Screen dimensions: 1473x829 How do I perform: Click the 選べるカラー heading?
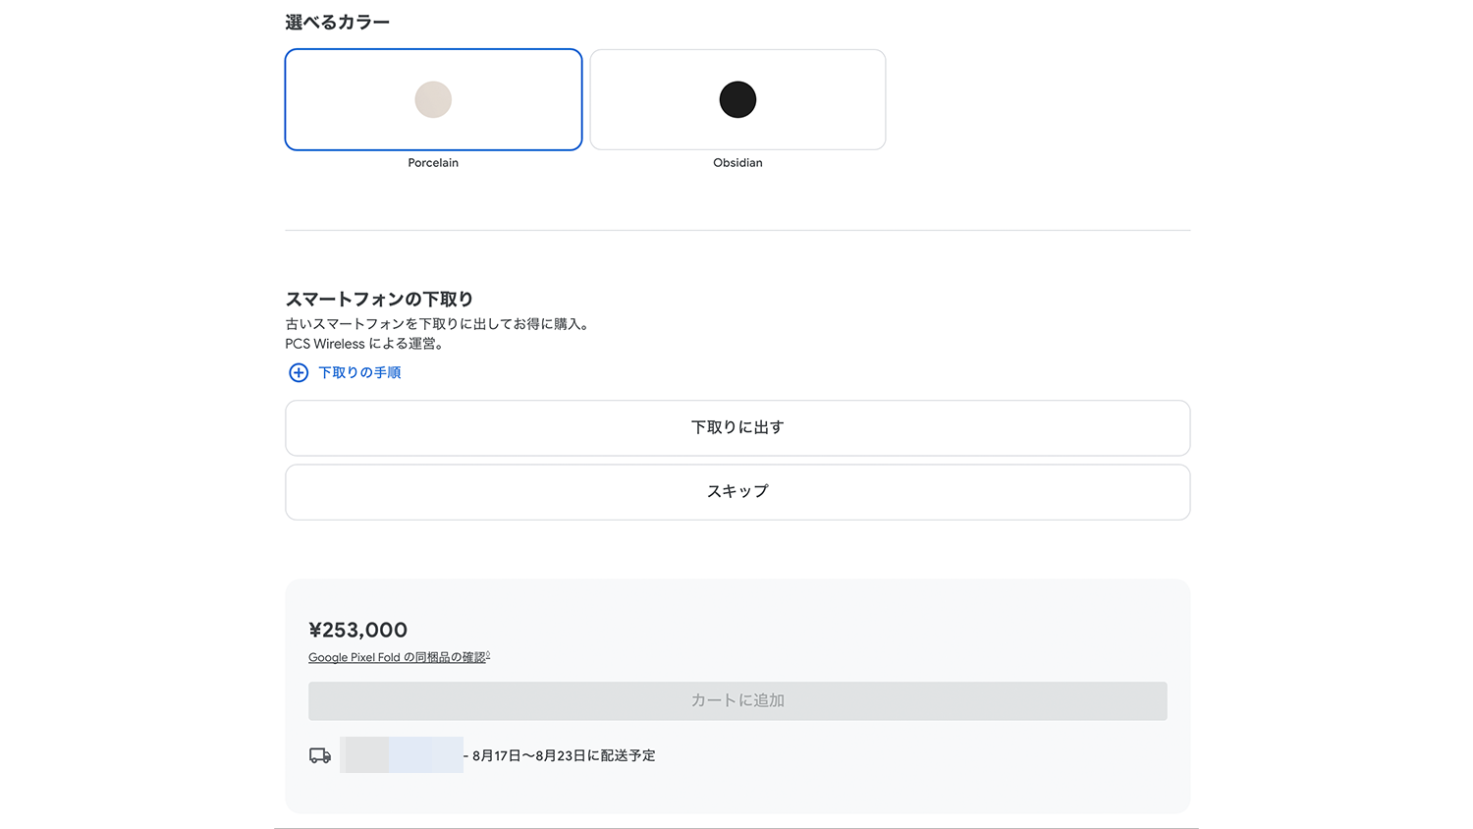click(337, 23)
